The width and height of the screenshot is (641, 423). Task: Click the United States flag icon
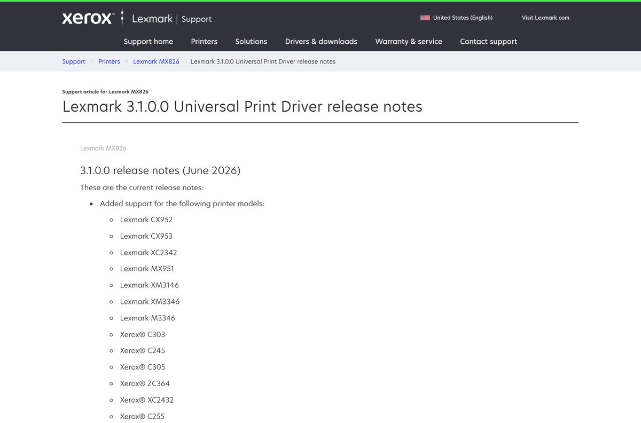coord(425,18)
